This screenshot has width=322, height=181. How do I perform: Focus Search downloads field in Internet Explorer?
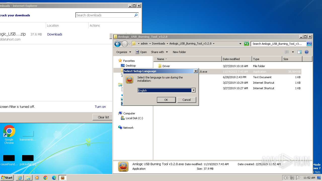coord(105,15)
